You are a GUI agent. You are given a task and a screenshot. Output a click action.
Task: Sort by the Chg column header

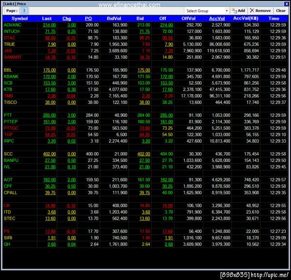pos(66,18)
